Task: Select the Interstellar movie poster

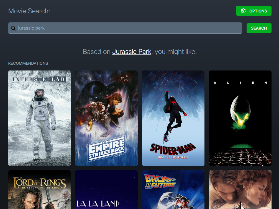Action: point(40,118)
